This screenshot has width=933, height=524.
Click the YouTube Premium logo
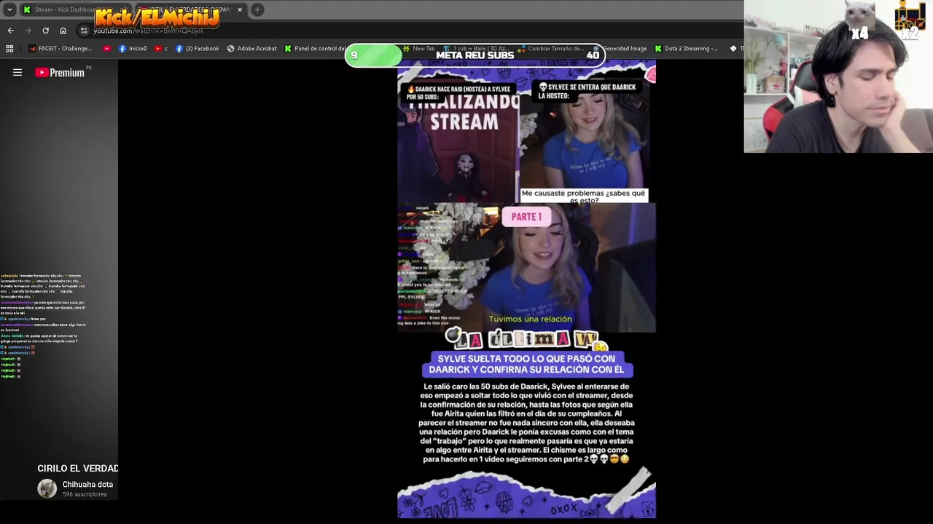tap(60, 73)
